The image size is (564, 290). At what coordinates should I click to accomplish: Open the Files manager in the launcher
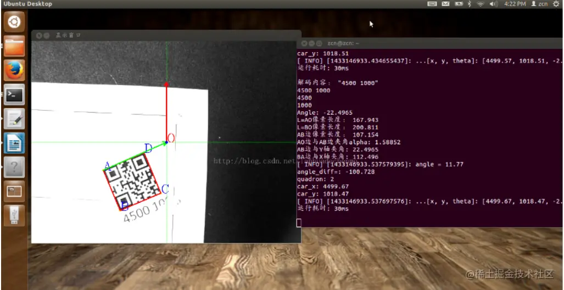tap(14, 46)
